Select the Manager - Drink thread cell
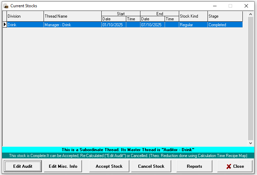 (72, 25)
